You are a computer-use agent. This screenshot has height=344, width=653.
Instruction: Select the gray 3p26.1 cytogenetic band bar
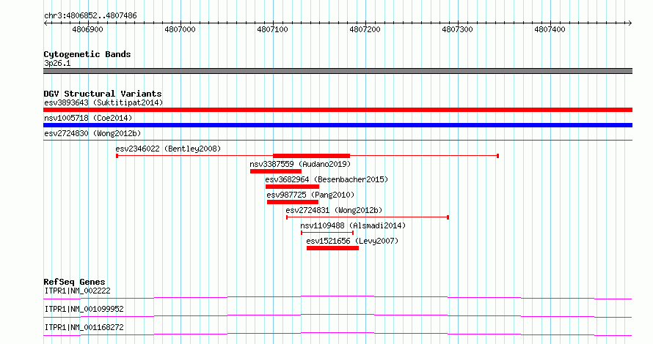(338, 71)
